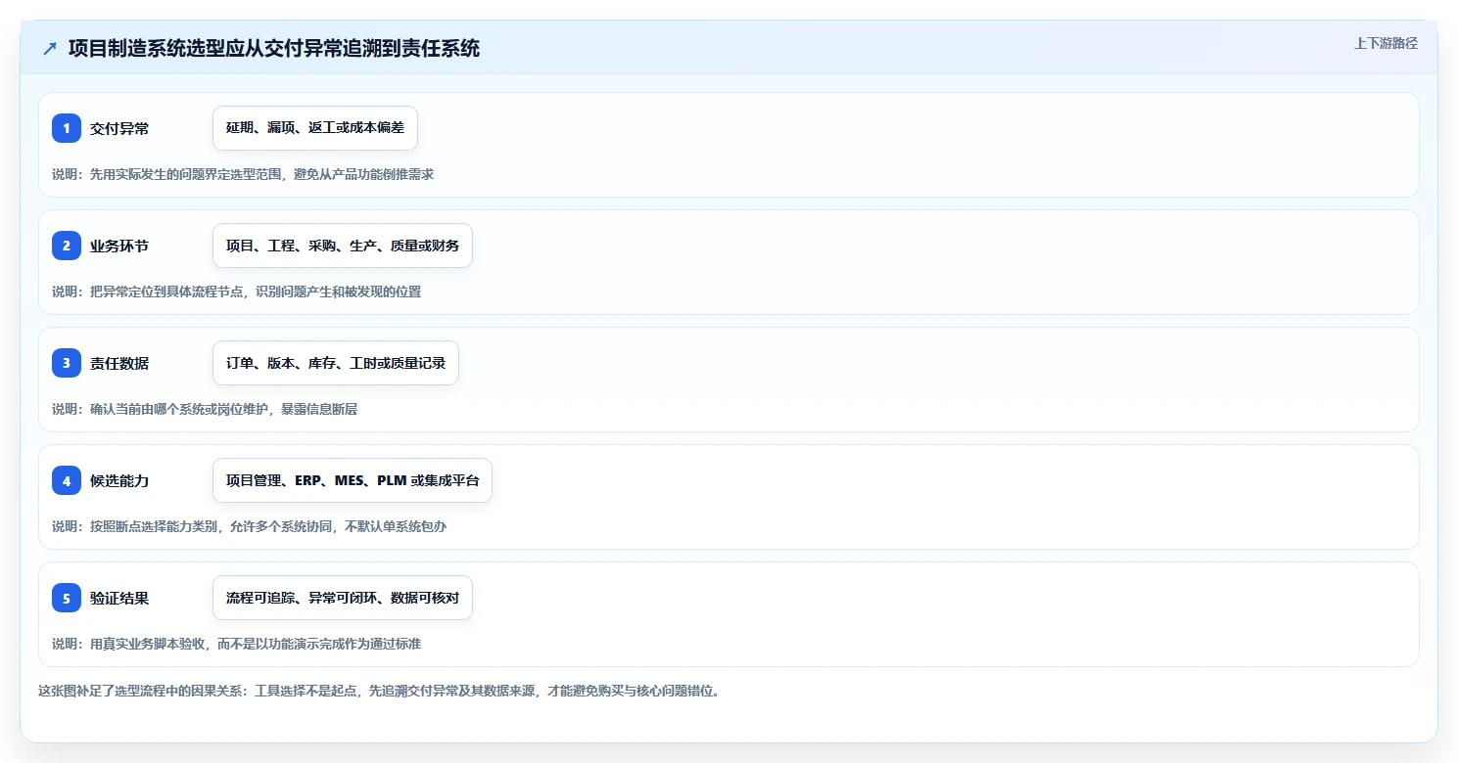Click the step 4 number badge
This screenshot has width=1458, height=763.
point(67,480)
